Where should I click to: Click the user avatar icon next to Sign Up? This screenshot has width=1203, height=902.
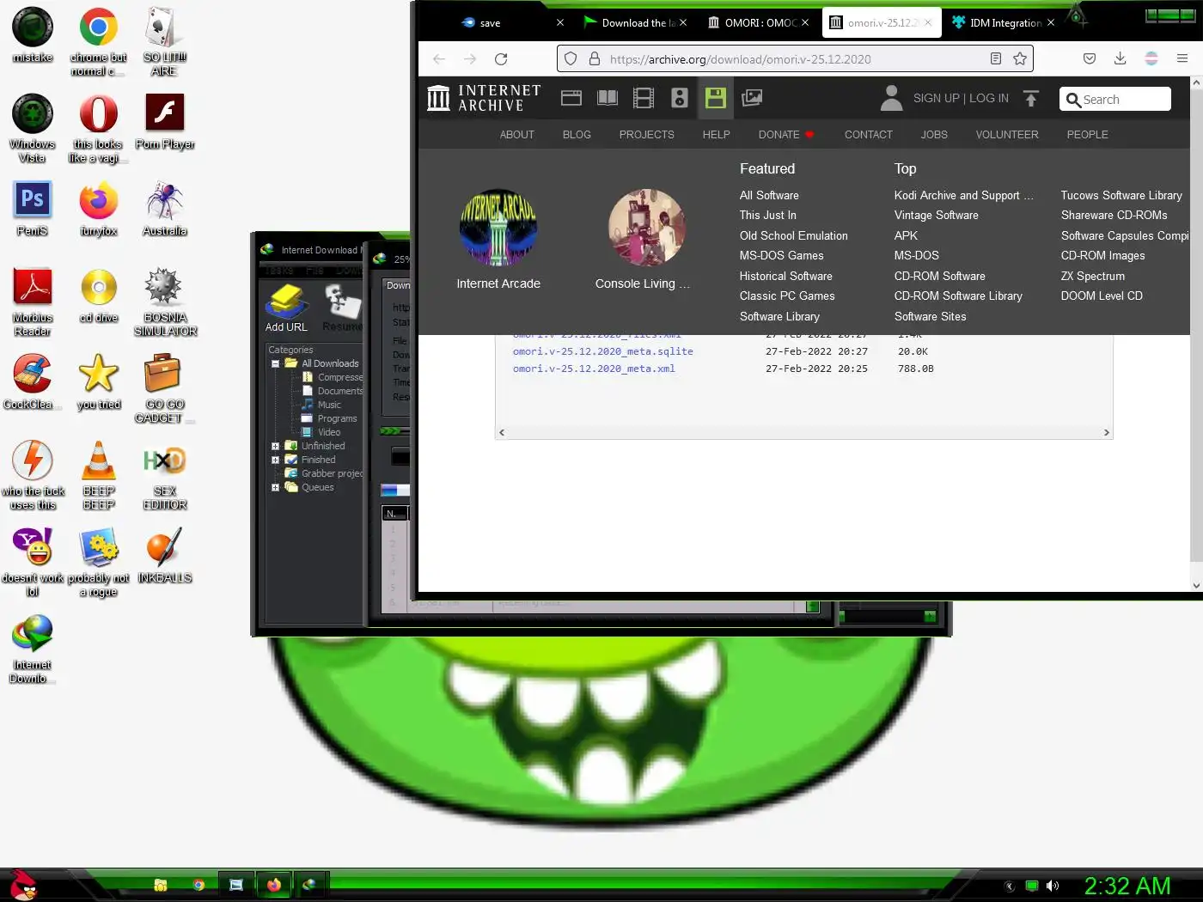coord(892,98)
